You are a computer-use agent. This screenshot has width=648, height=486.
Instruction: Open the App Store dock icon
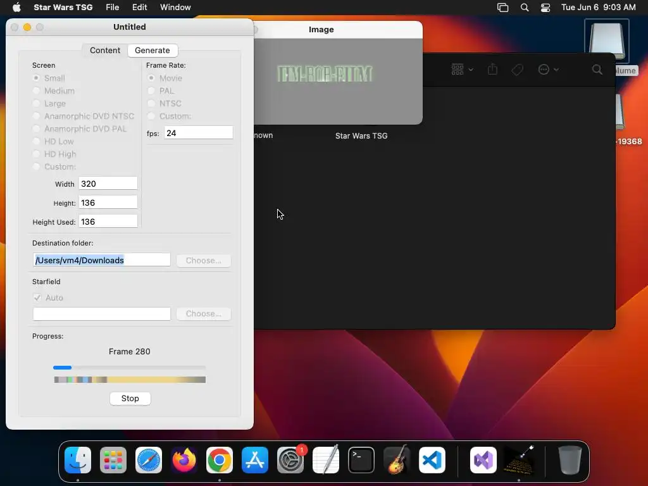[255, 460]
